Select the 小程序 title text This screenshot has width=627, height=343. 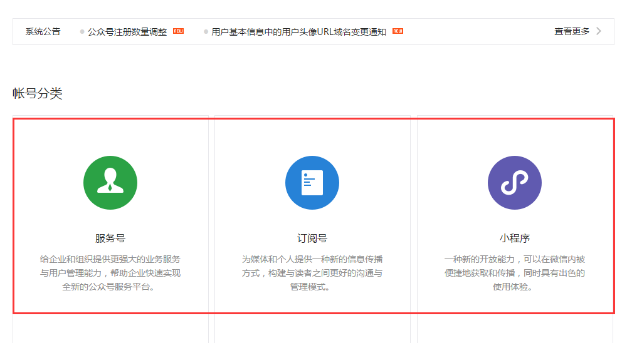pos(515,238)
